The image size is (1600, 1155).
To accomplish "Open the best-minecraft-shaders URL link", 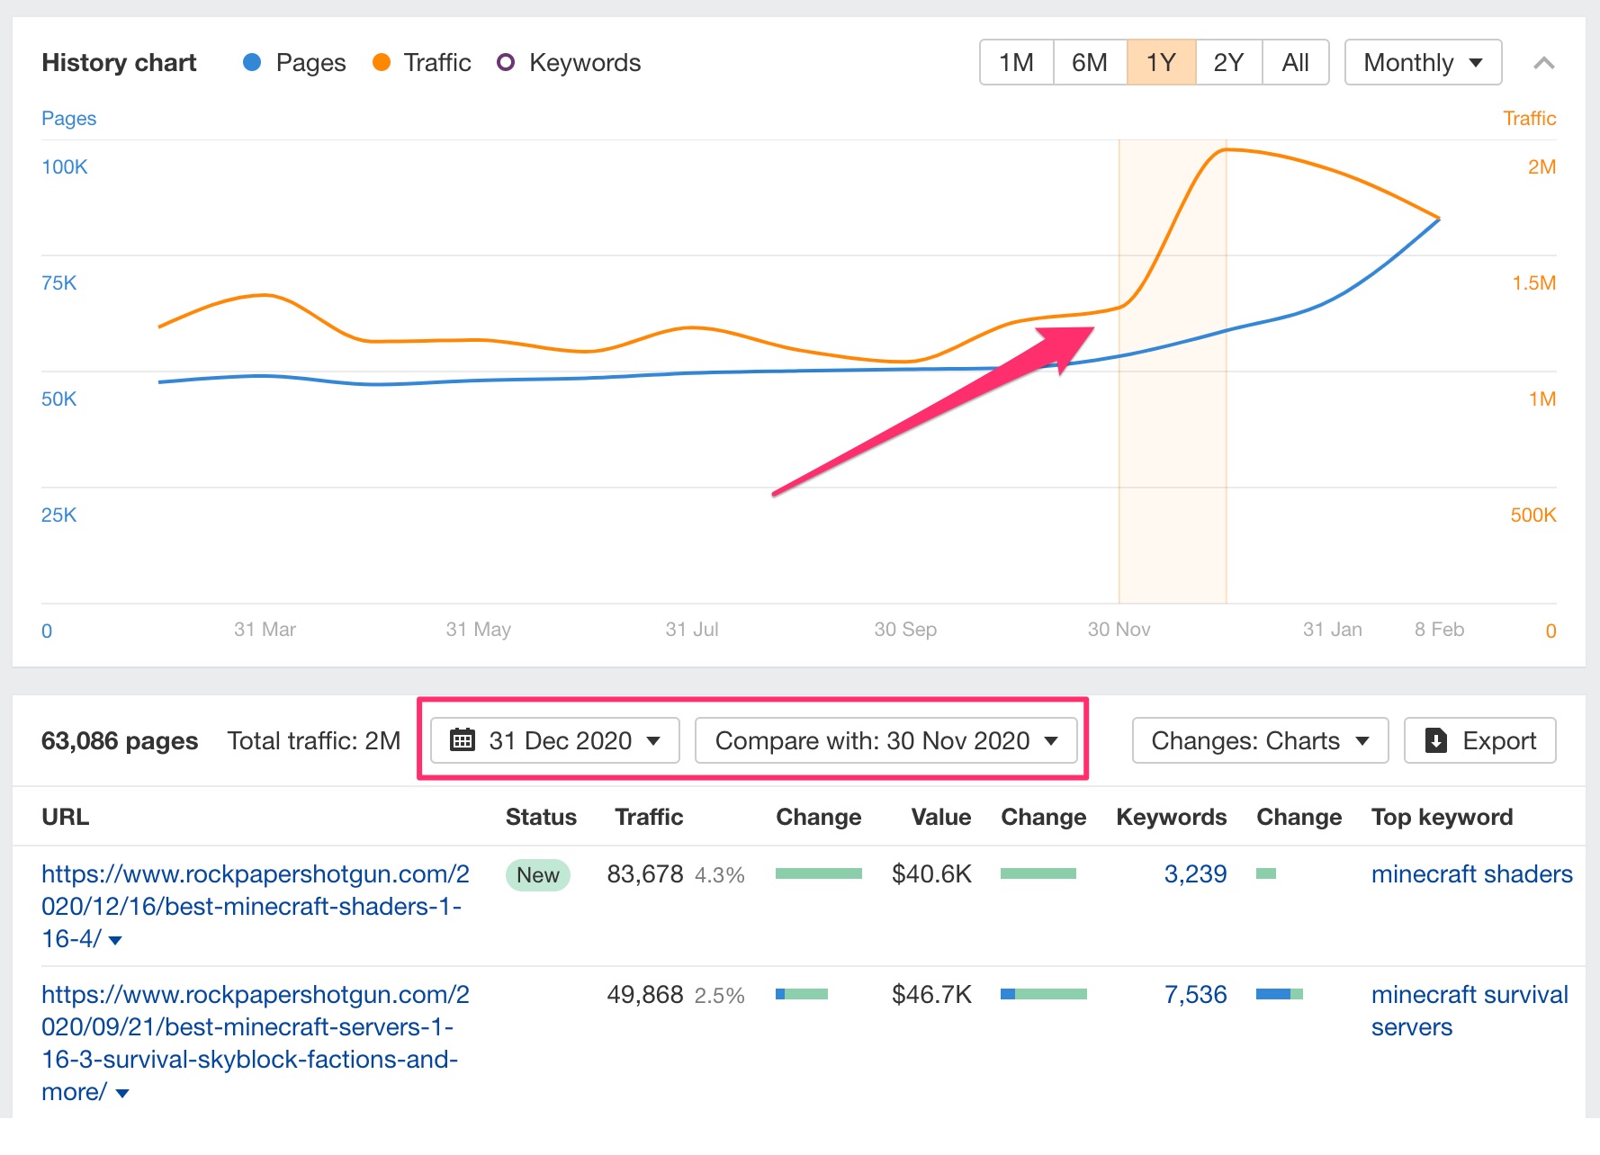I will (x=255, y=906).
